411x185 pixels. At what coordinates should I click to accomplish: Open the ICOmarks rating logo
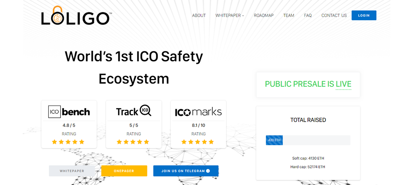(x=198, y=112)
